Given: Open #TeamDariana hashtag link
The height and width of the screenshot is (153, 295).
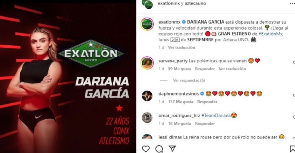Looking at the screenshot, I should 216,116.
